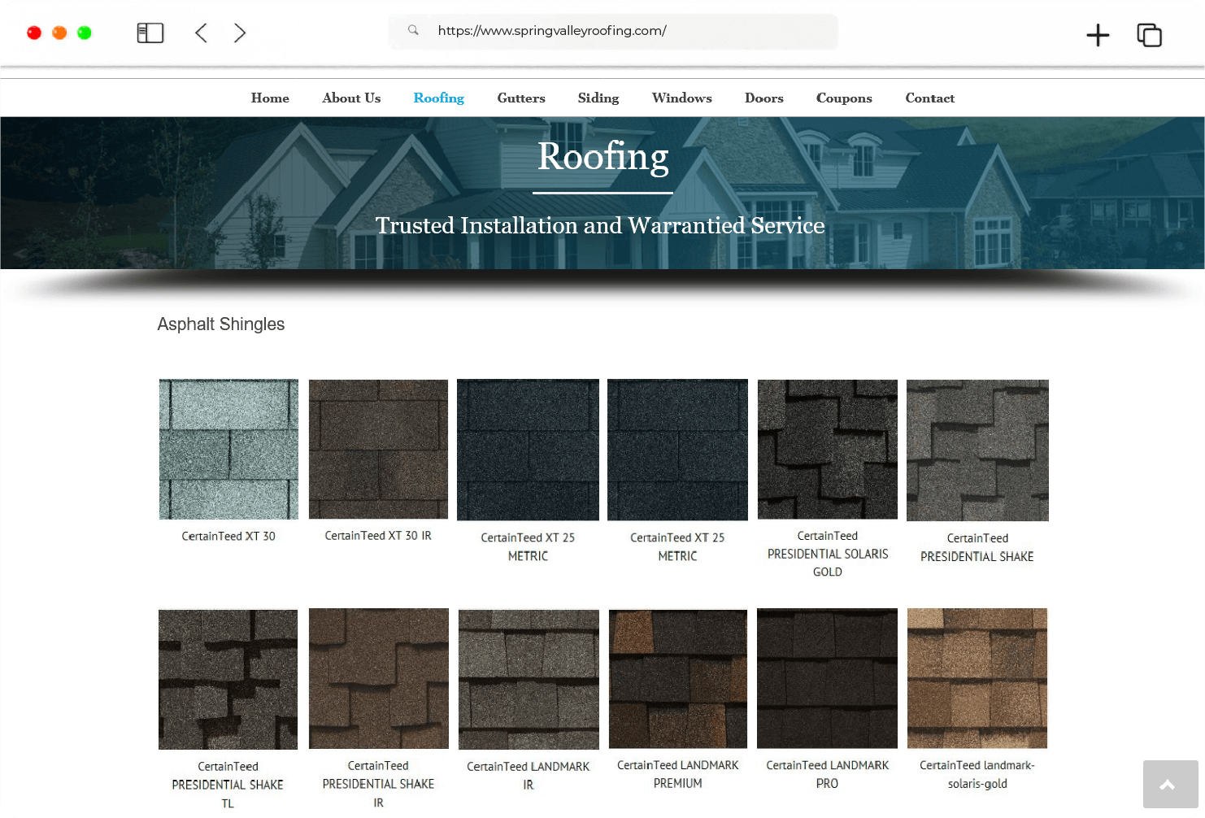This screenshot has width=1205, height=818.
Task: Select the Roofing navigation tab
Action: (x=438, y=98)
